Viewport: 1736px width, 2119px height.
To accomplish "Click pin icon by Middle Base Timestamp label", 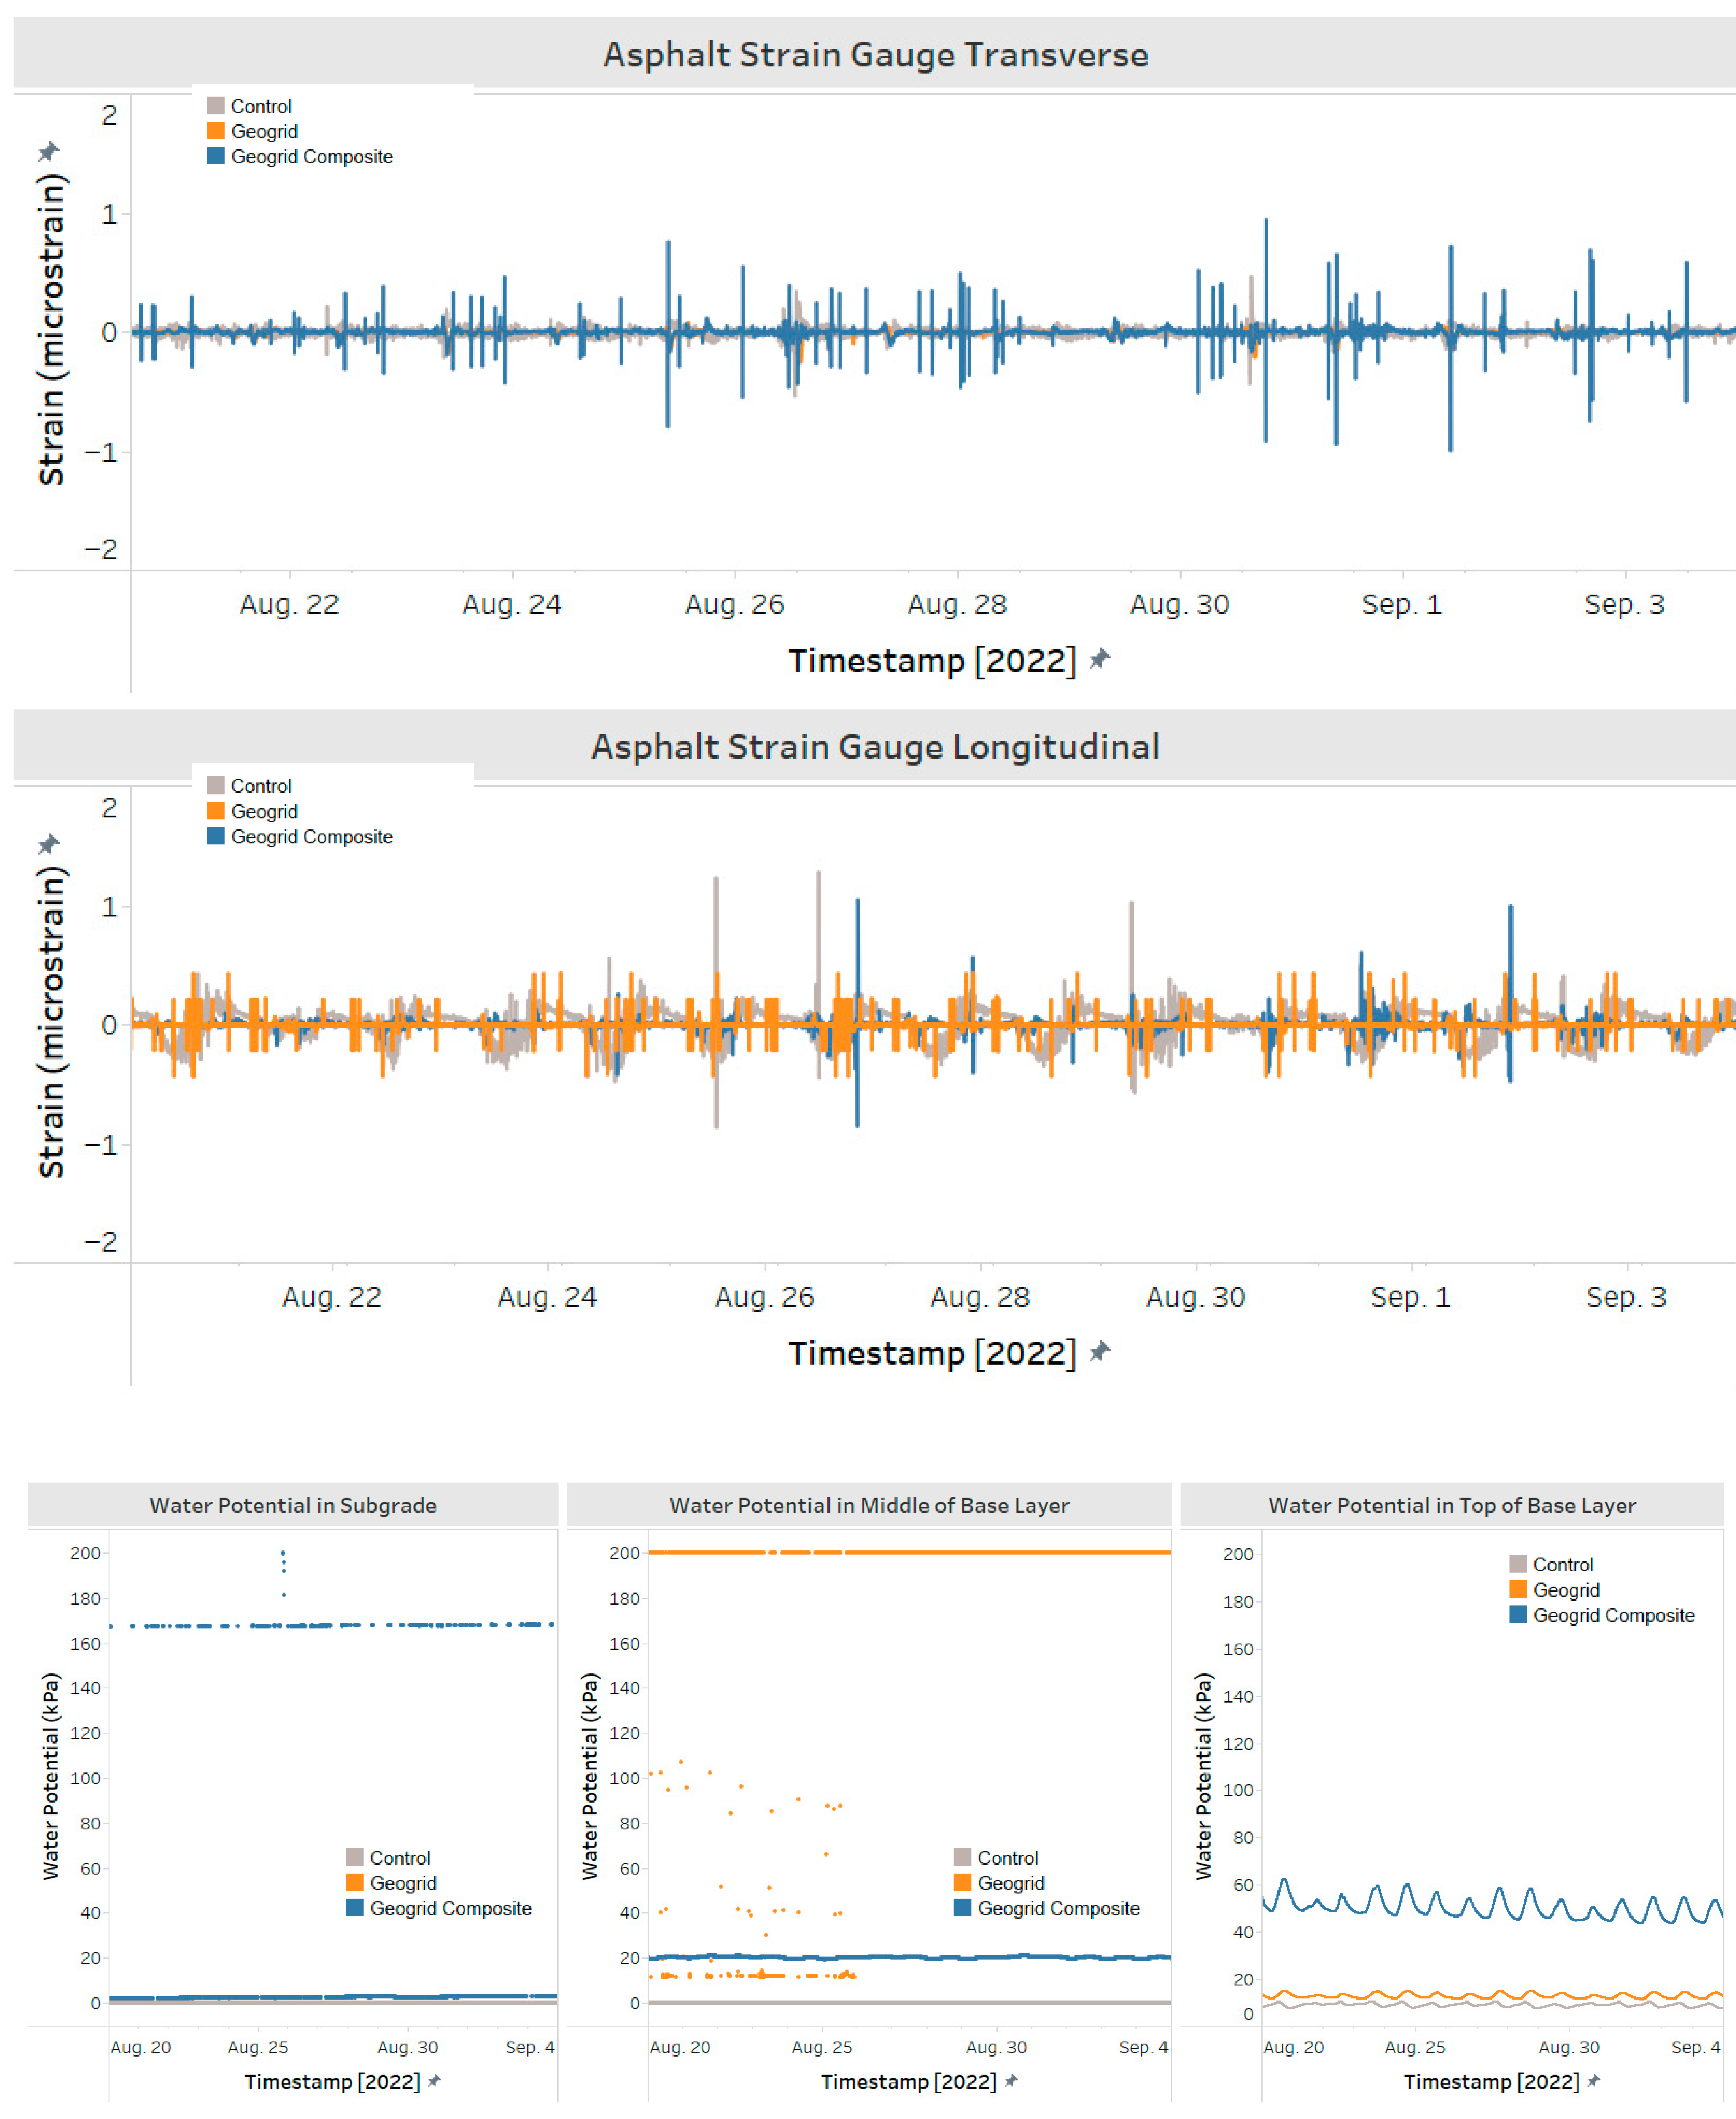I will 1011,2081.
